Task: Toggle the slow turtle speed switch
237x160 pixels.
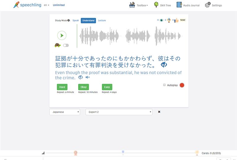Action: coord(66,45)
